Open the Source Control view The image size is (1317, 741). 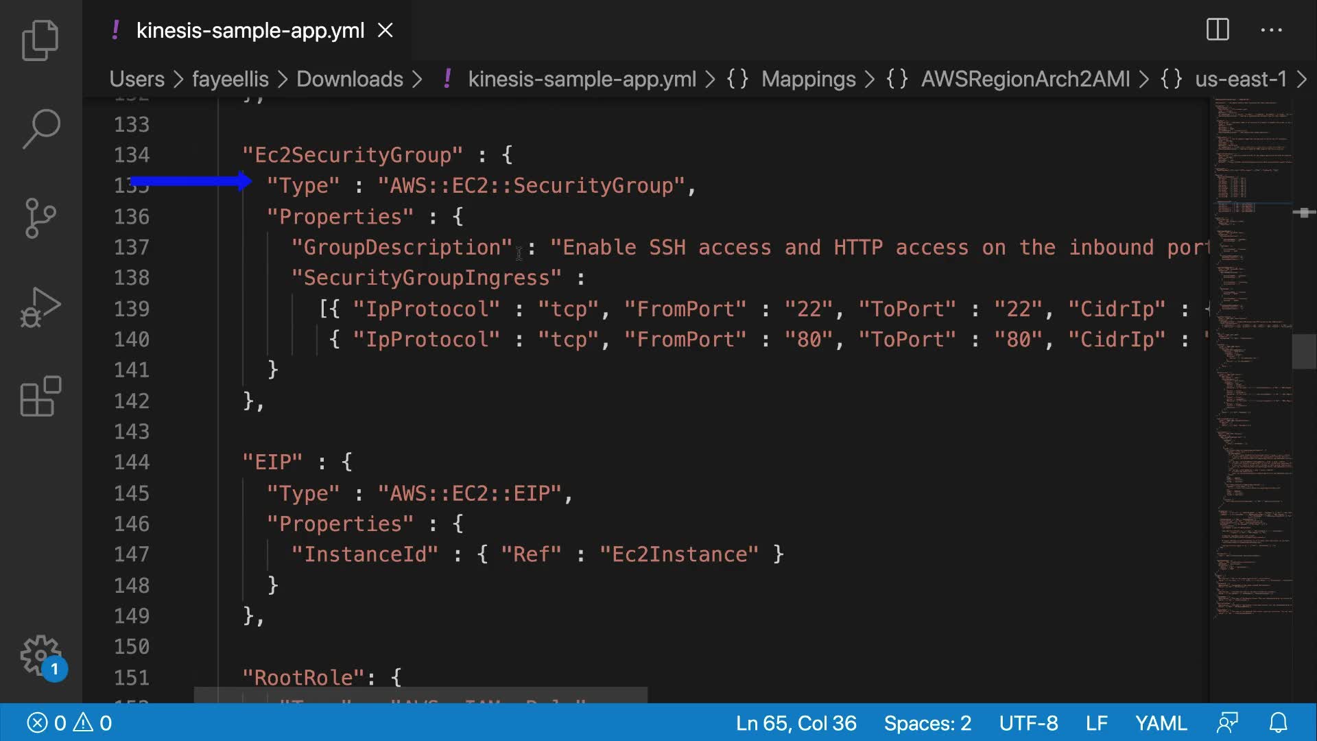(40, 217)
